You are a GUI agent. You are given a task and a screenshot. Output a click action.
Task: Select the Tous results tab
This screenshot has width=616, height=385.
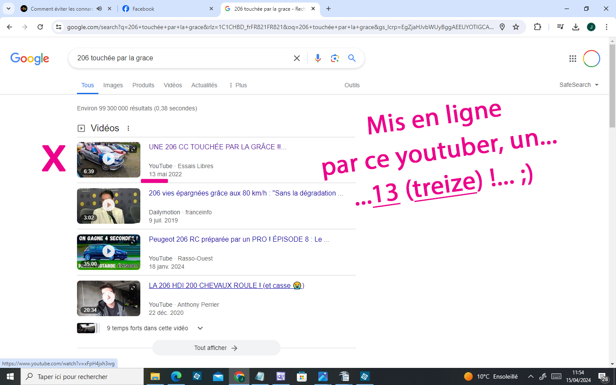coord(88,85)
